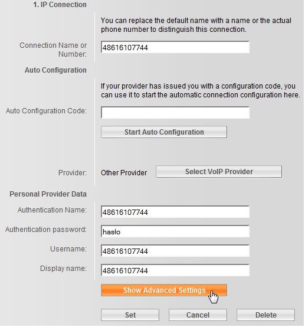Click the Authentication Name label
This screenshot has width=305, height=327.
pyautogui.click(x=52, y=210)
